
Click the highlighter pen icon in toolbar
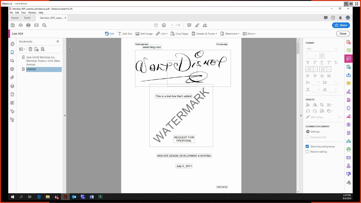[197, 25]
